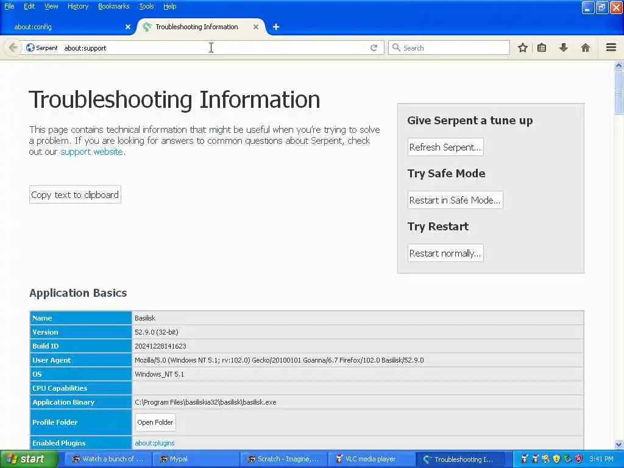Select the Build ID value 20241228141623
The height and width of the screenshot is (468, 624).
tap(160, 346)
